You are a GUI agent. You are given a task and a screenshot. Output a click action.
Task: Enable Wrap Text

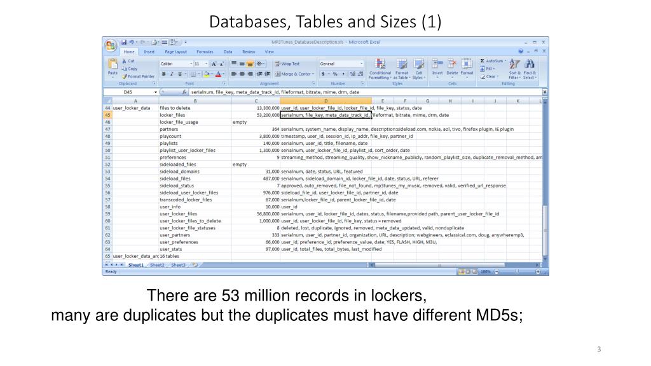tap(287, 64)
